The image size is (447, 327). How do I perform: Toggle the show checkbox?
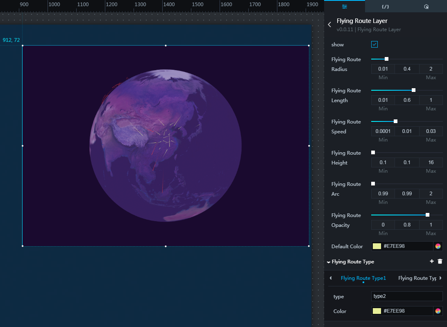pos(374,44)
